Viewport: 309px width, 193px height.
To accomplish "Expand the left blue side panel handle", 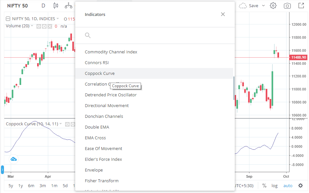I will click(2, 170).
